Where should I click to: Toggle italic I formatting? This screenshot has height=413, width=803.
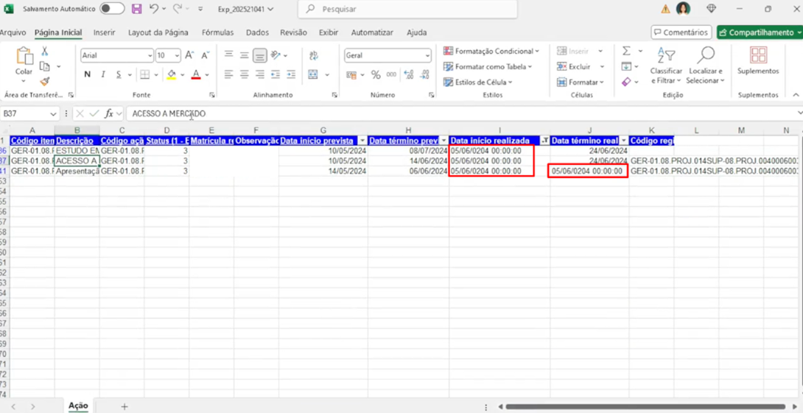pyautogui.click(x=103, y=74)
